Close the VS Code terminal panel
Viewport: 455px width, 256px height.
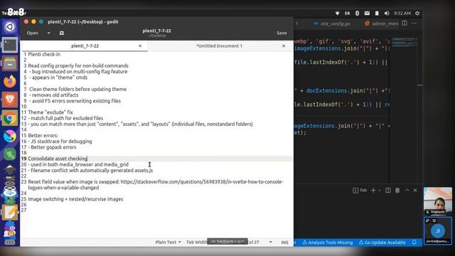click(415, 191)
